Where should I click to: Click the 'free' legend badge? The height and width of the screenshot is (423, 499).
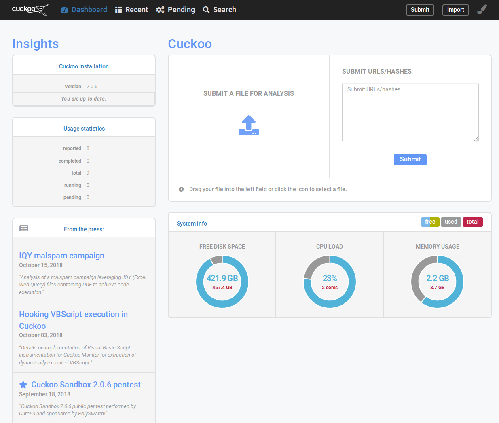tap(430, 222)
